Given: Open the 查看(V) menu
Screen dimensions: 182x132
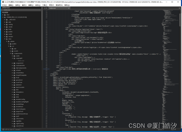Looking at the screenshot, I should 31,5.
